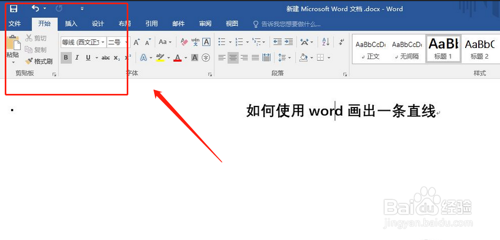Click the Phonetic Guide wén icon

(x=195, y=42)
